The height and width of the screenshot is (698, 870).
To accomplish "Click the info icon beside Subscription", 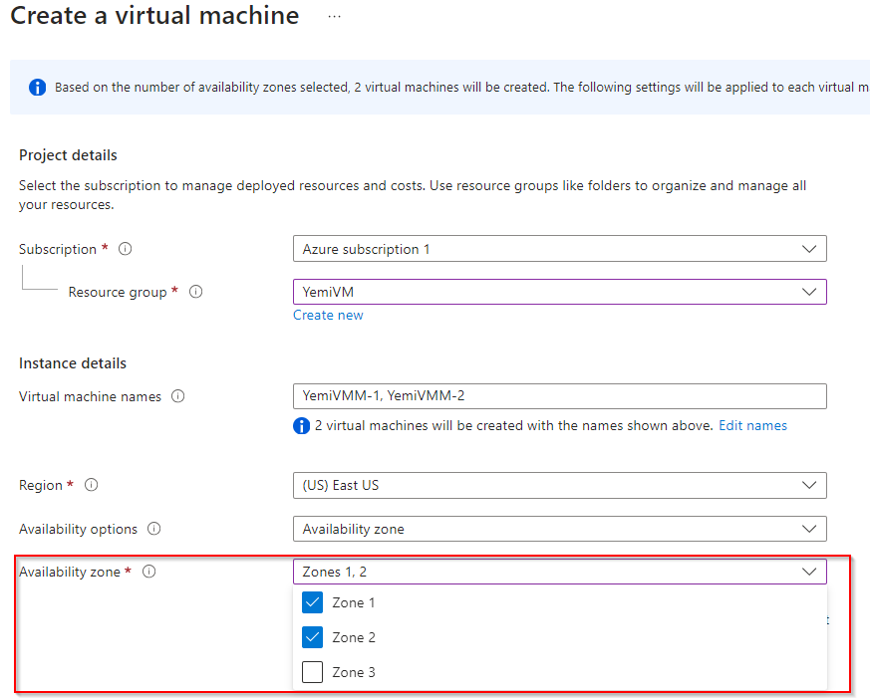I will pos(125,249).
